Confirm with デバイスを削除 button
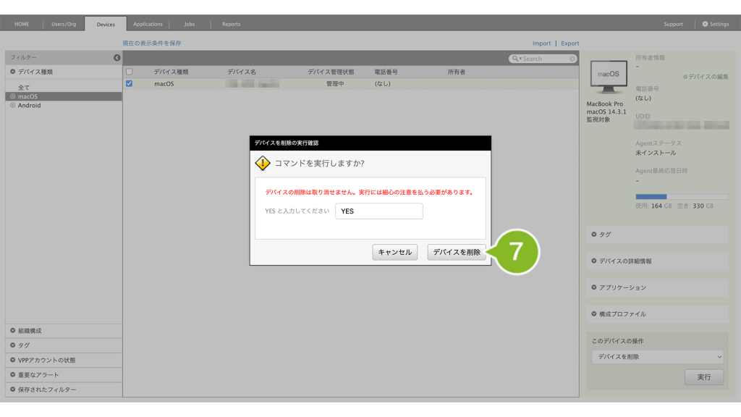Image resolution: width=741 pixels, height=417 pixels. [457, 252]
